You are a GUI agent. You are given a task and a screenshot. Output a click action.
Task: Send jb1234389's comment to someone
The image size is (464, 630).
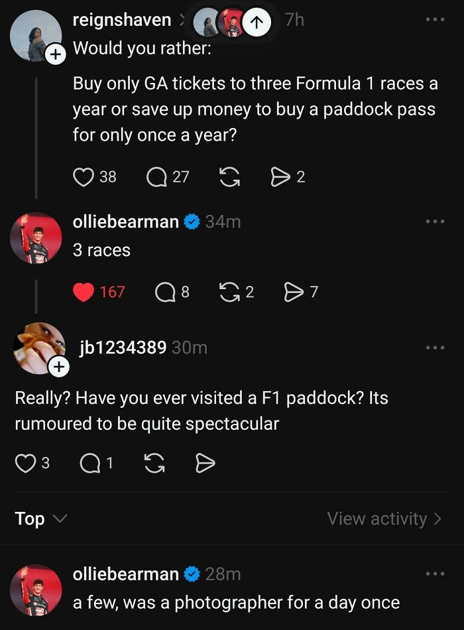pyautogui.click(x=294, y=291)
